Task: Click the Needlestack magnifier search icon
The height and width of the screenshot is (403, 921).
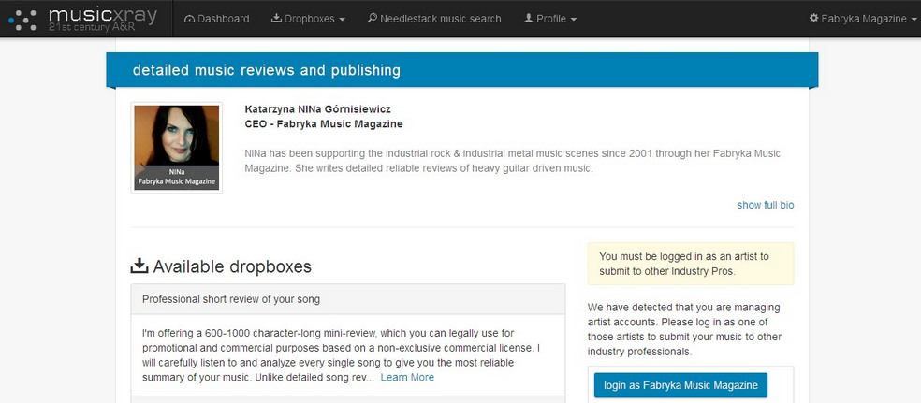Action: (x=372, y=18)
